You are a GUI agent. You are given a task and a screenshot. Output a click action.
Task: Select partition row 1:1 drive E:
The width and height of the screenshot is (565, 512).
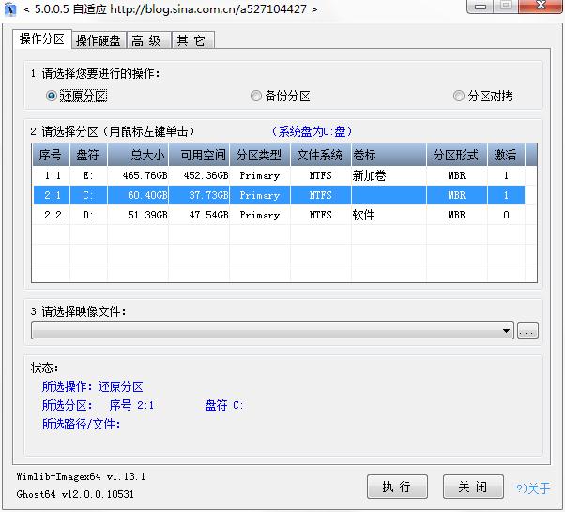282,175
